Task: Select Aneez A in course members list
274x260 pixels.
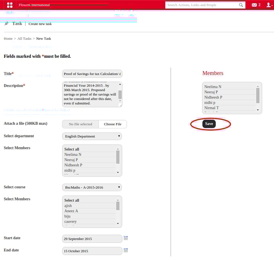Action: coord(90,211)
